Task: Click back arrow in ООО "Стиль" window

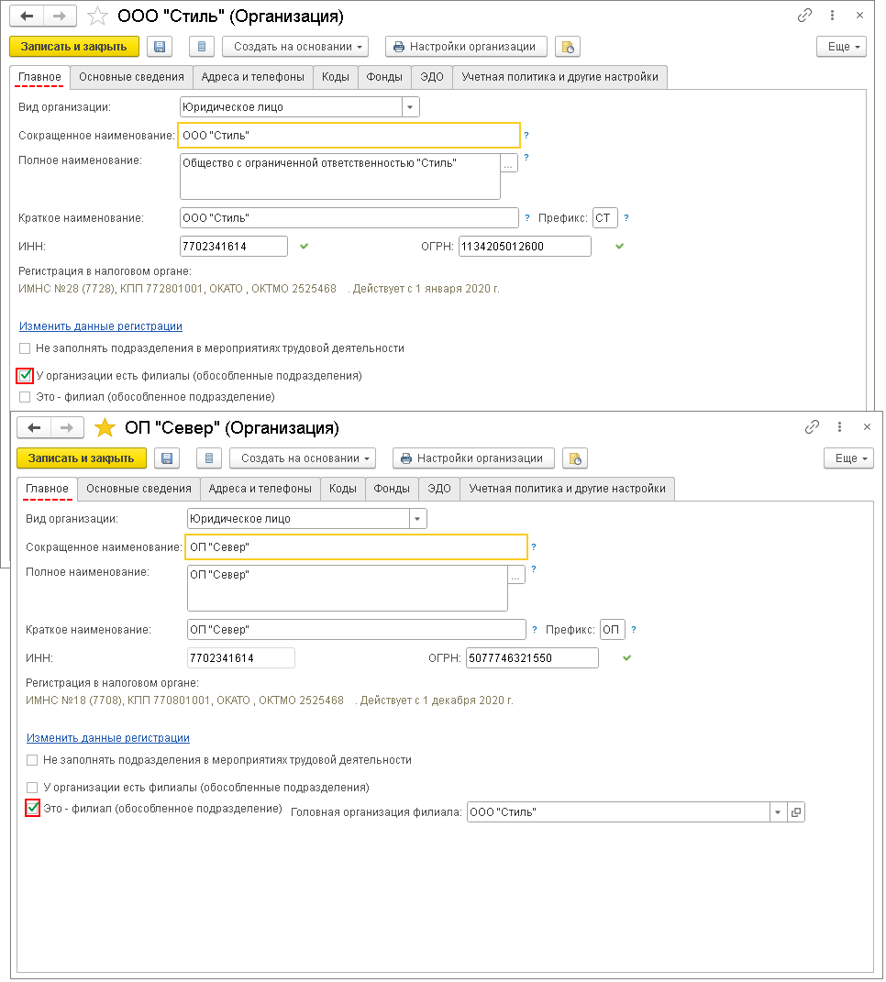Action: pyautogui.click(x=27, y=17)
